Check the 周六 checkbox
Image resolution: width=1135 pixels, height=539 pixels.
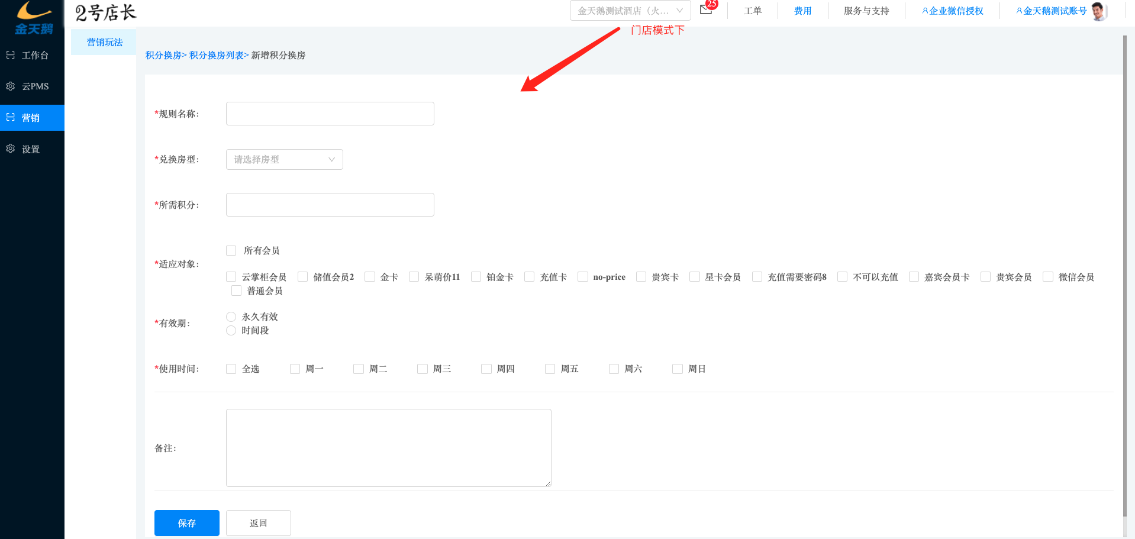click(x=614, y=369)
